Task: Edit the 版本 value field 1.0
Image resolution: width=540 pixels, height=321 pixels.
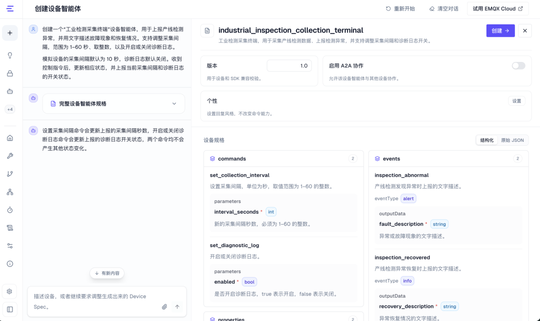Action: tap(289, 65)
